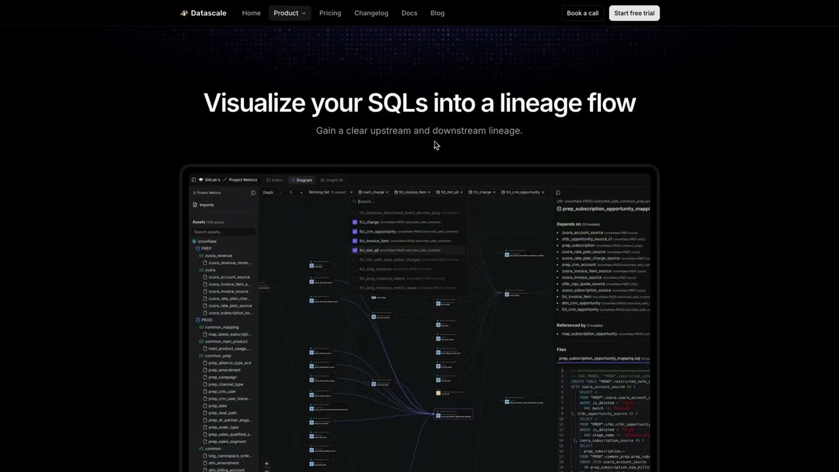This screenshot has width=839, height=472.
Task: Collapse the common_mart_product schema node
Action: pos(201,342)
